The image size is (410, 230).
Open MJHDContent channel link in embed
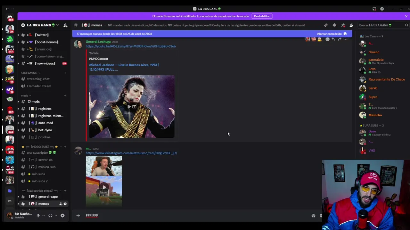pos(99,59)
